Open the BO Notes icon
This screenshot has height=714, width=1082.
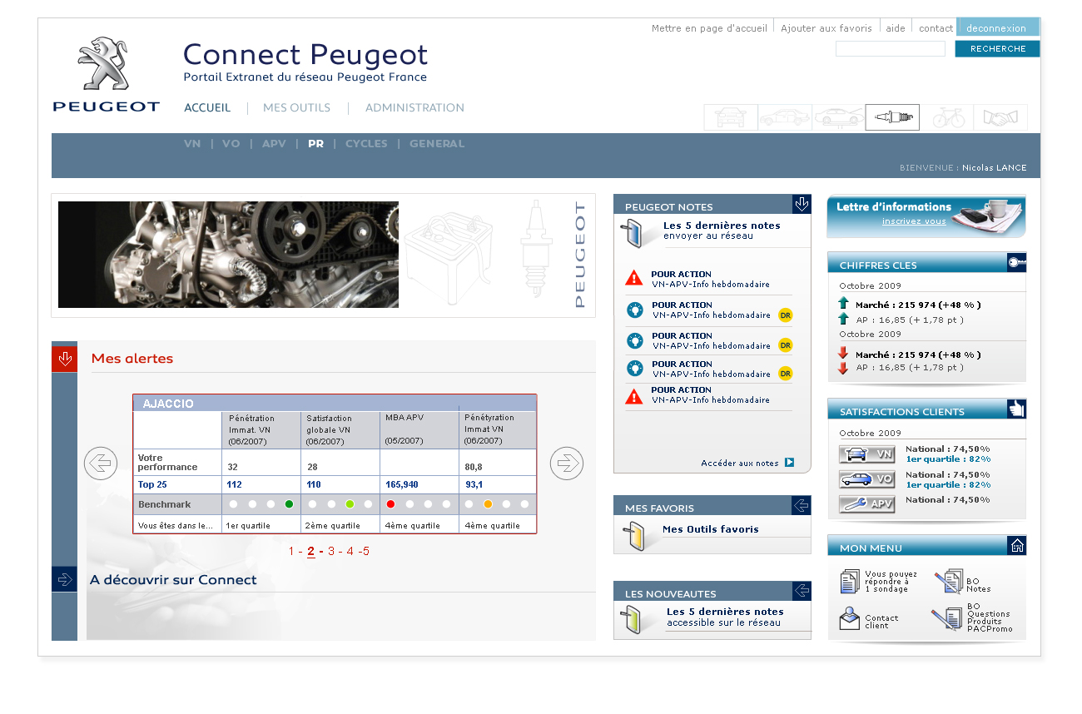coord(949,581)
